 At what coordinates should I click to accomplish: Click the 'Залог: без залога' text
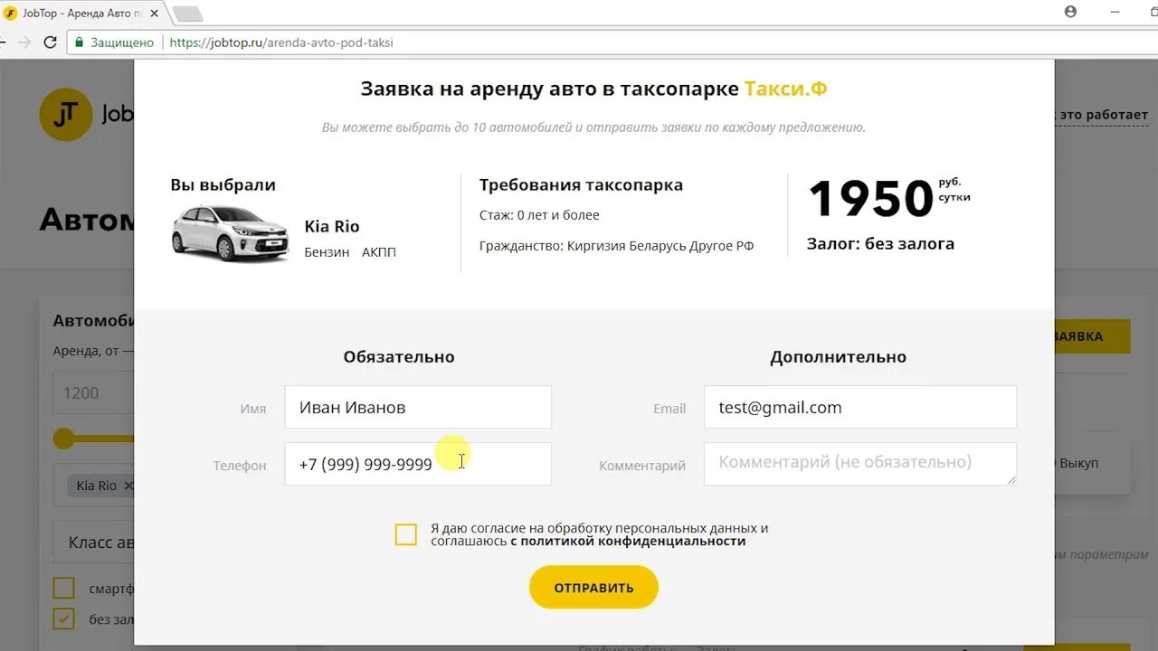[880, 244]
